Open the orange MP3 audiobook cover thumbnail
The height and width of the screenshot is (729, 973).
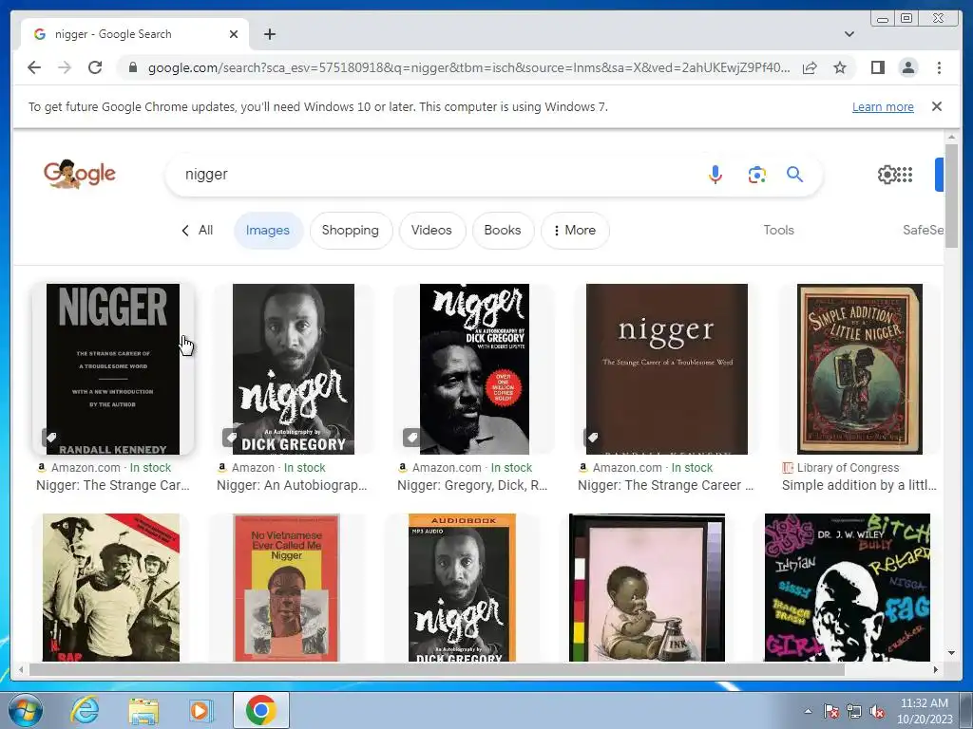coord(463,587)
